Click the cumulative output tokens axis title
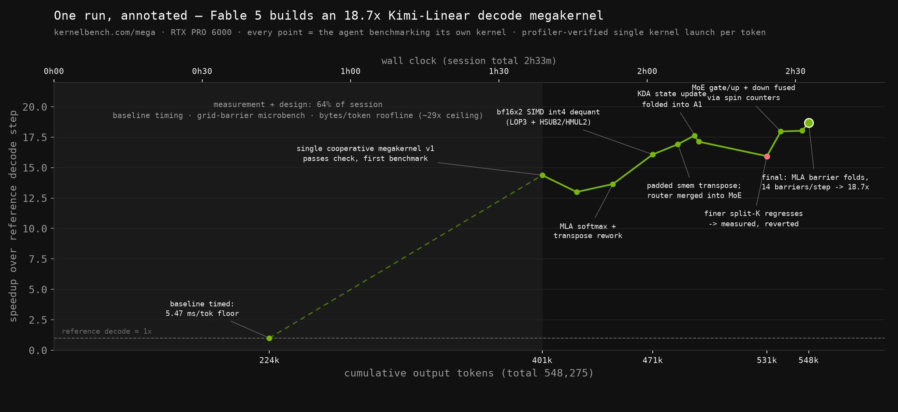Image resolution: width=898 pixels, height=412 pixels. tap(469, 373)
